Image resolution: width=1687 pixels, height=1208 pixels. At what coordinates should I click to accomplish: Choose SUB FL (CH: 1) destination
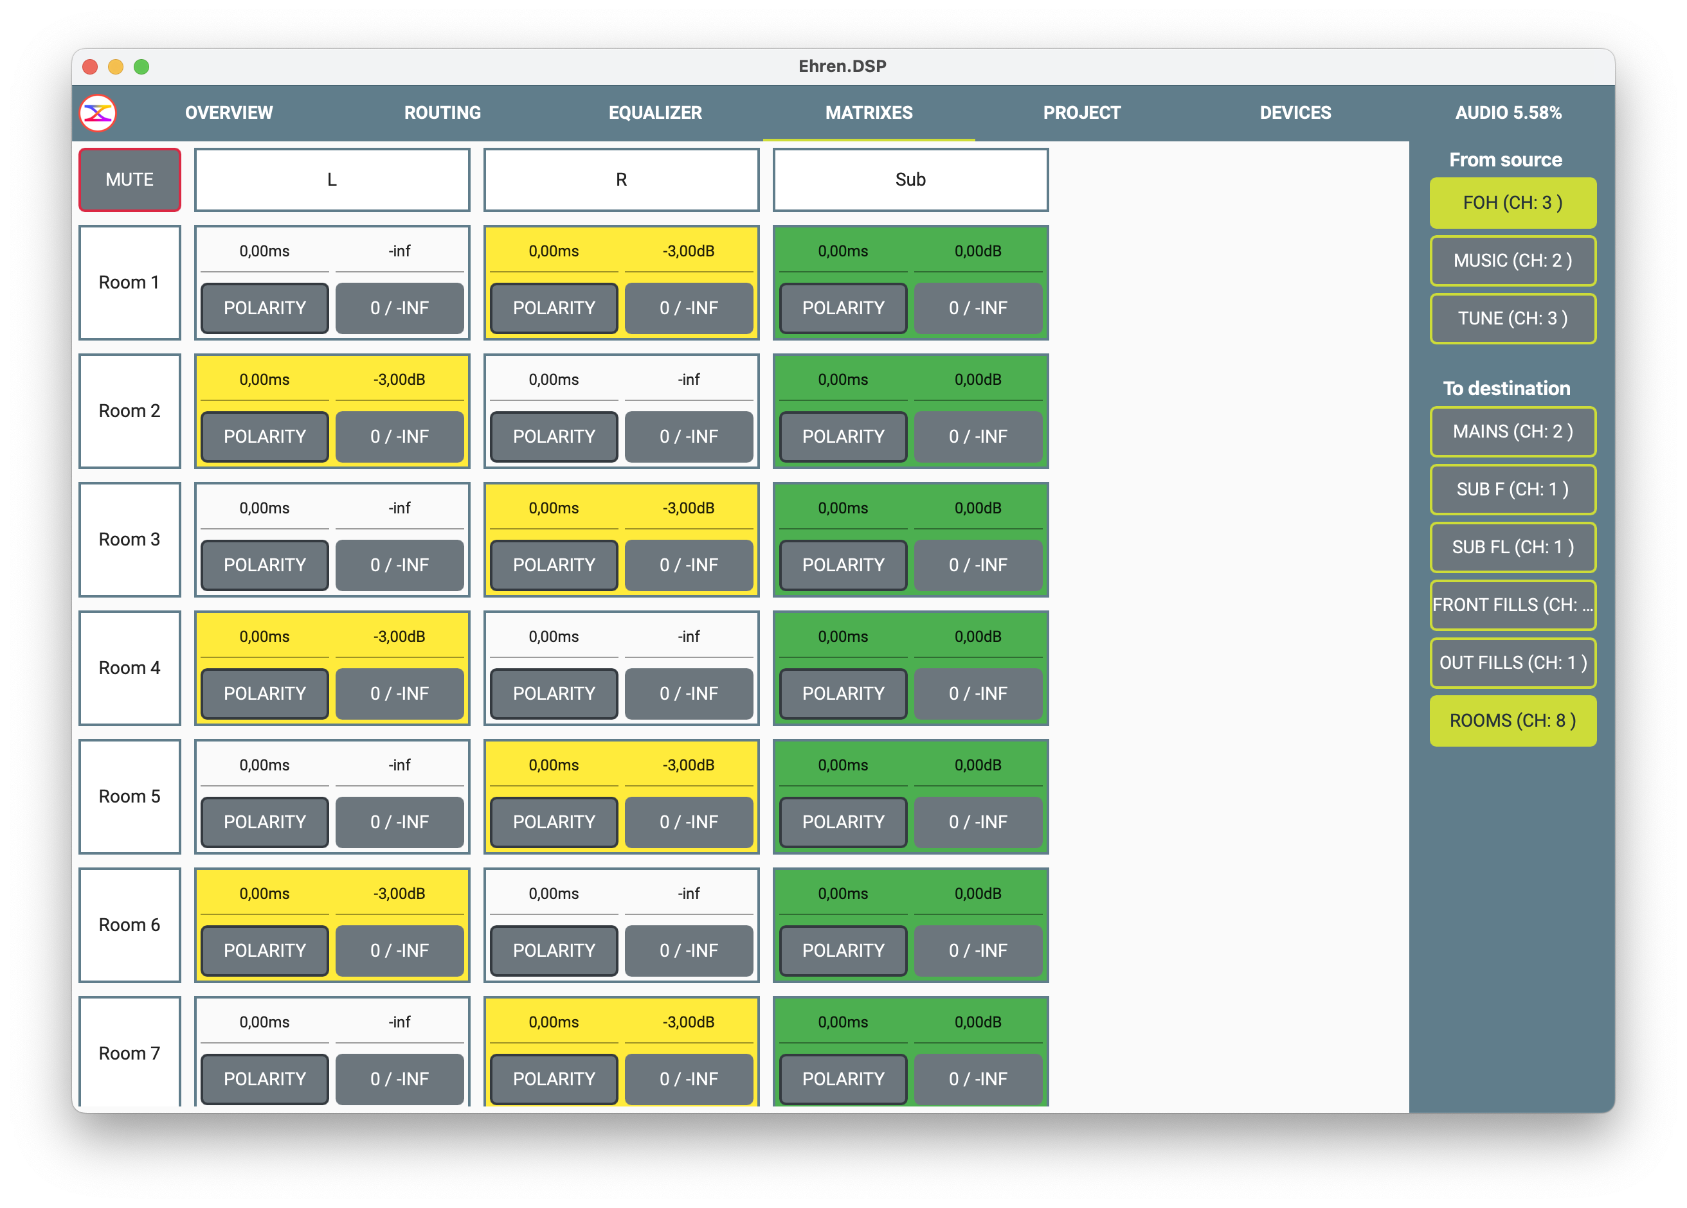pyautogui.click(x=1512, y=548)
